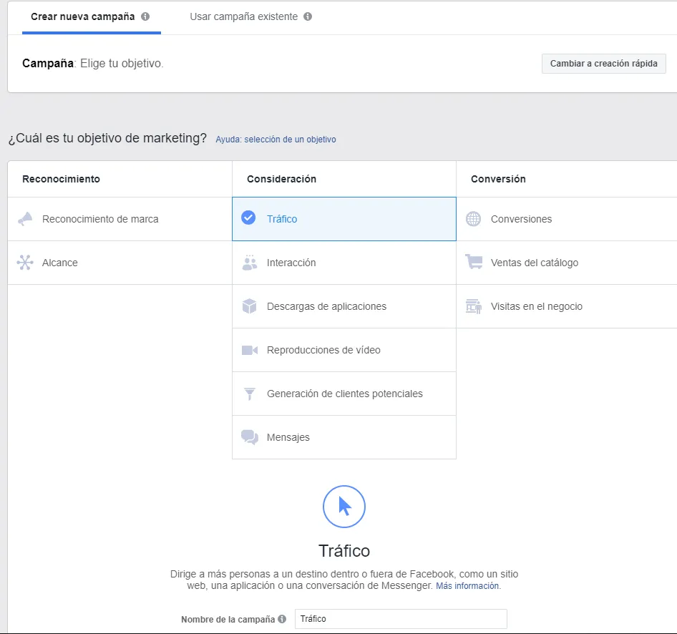Click Cambiar a creación rápida button
Image resolution: width=677 pixels, height=634 pixels.
[x=603, y=64]
